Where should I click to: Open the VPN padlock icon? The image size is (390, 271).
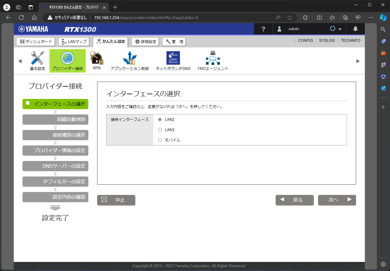[97, 61]
